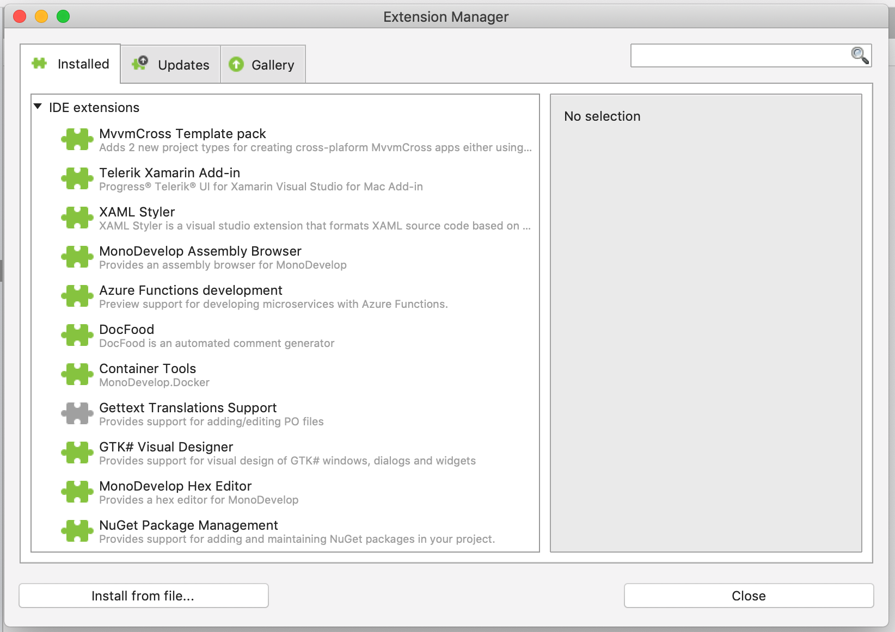The width and height of the screenshot is (895, 632).
Task: Click the green window zoom button
Action: 63,16
